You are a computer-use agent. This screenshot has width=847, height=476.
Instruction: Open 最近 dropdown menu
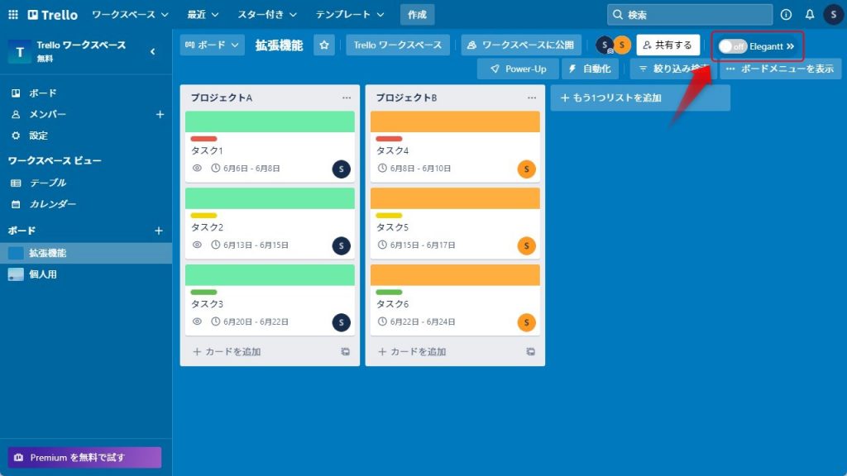coord(203,15)
